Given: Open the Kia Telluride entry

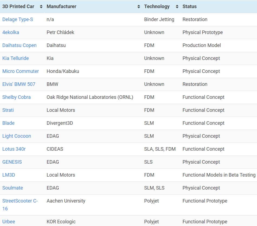Looking at the screenshot, I should [x=16, y=58].
